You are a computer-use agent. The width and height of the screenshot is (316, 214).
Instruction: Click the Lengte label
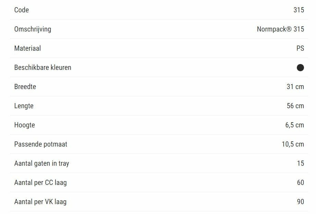point(24,106)
